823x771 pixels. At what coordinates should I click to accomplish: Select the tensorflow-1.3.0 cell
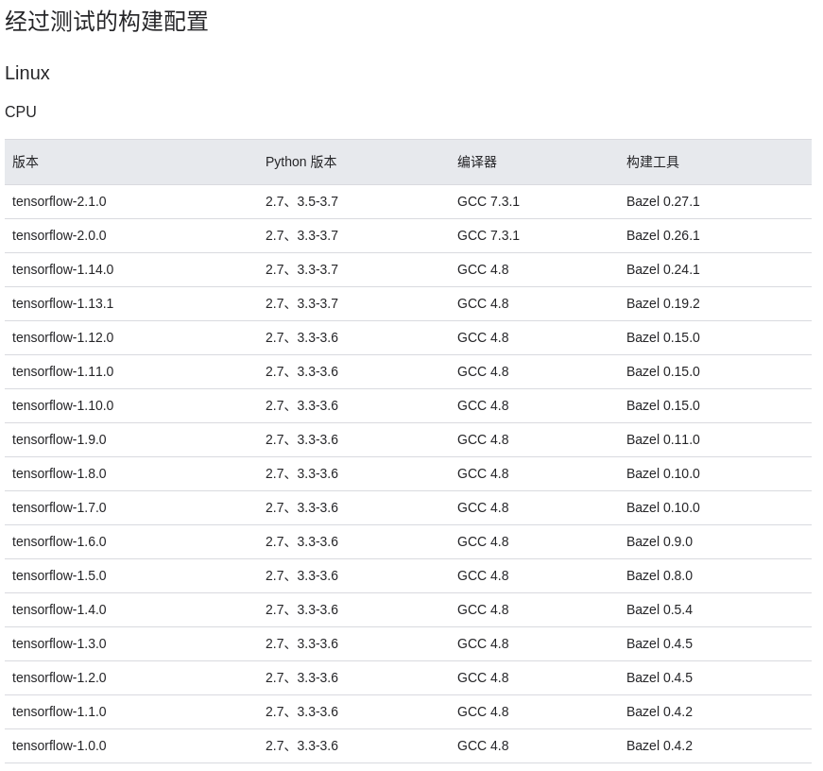pos(60,644)
